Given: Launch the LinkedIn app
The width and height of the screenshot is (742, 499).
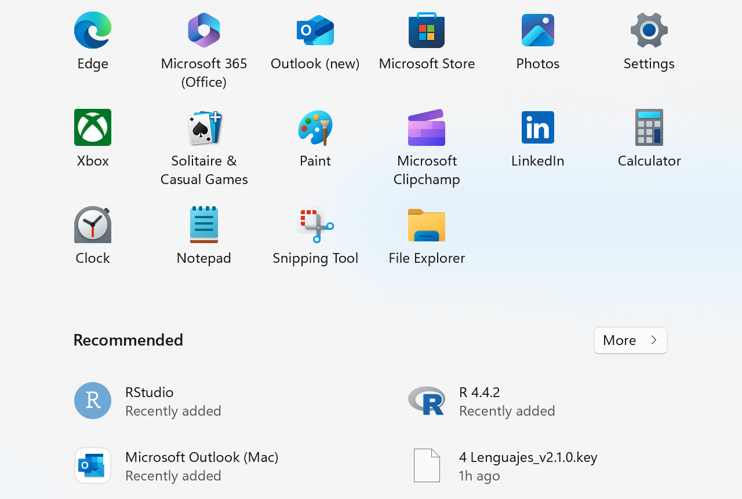Looking at the screenshot, I should [537, 128].
